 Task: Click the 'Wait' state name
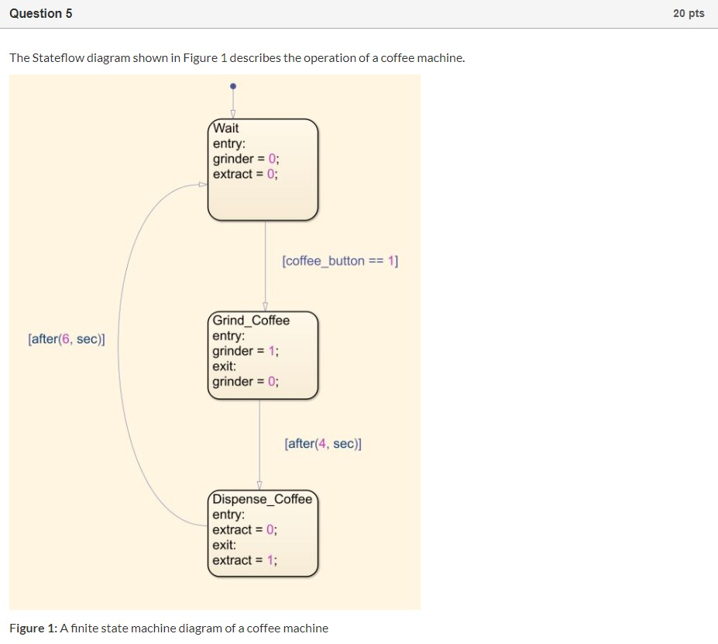(x=225, y=128)
